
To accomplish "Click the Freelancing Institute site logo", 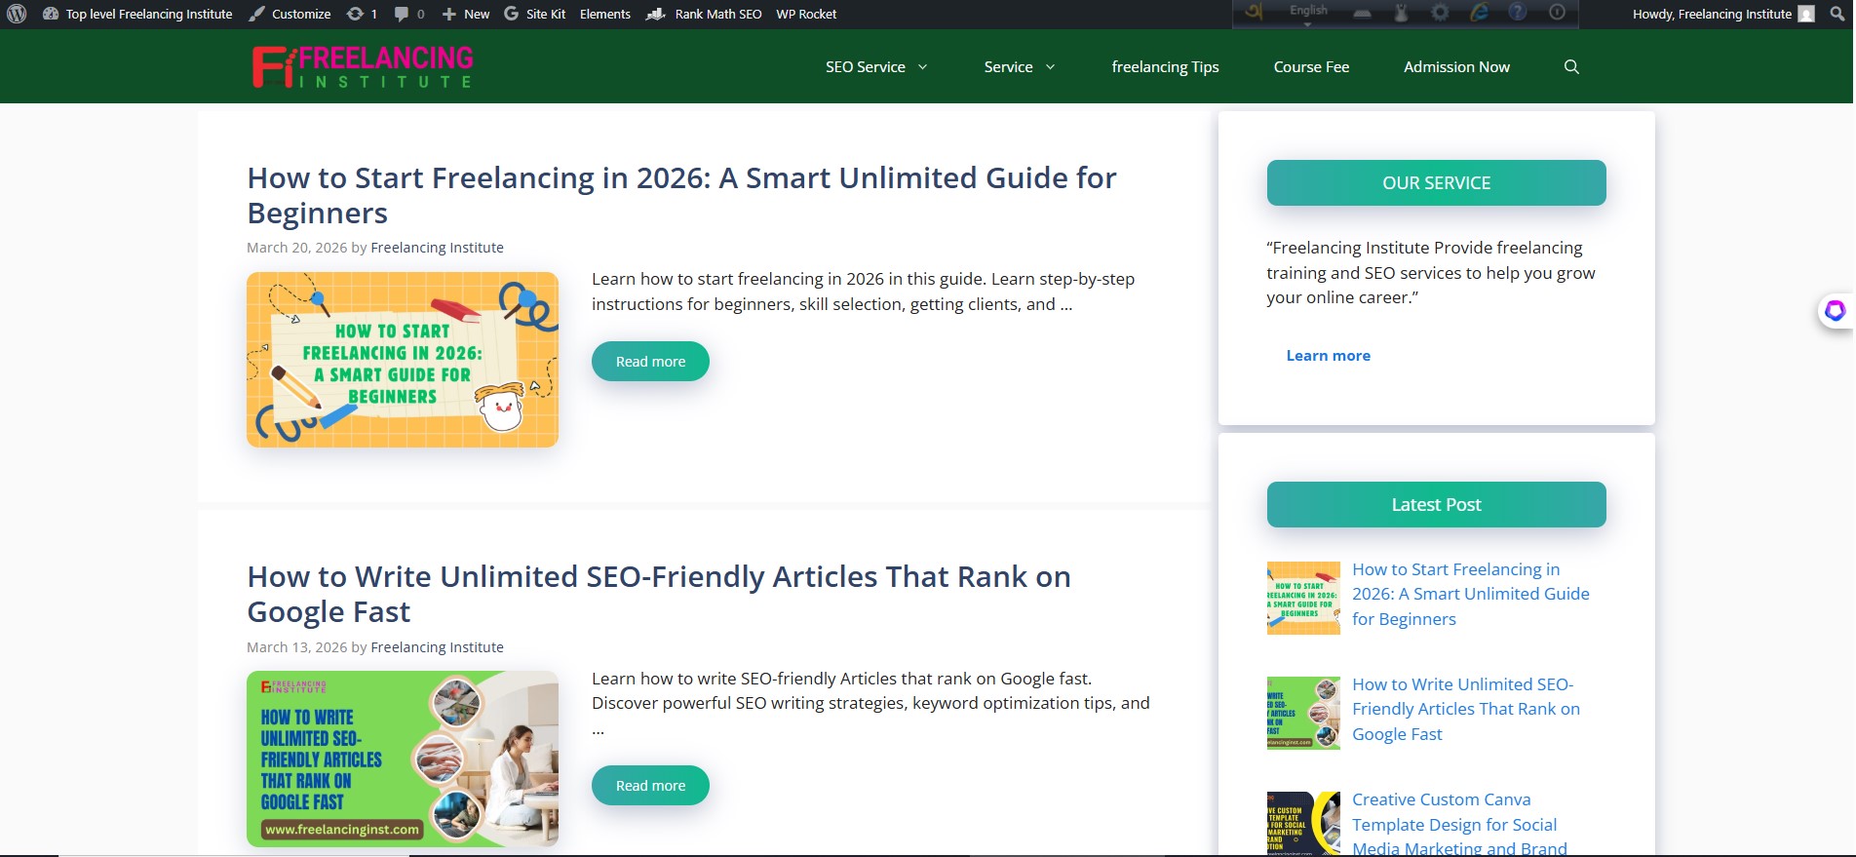I will [x=363, y=66].
